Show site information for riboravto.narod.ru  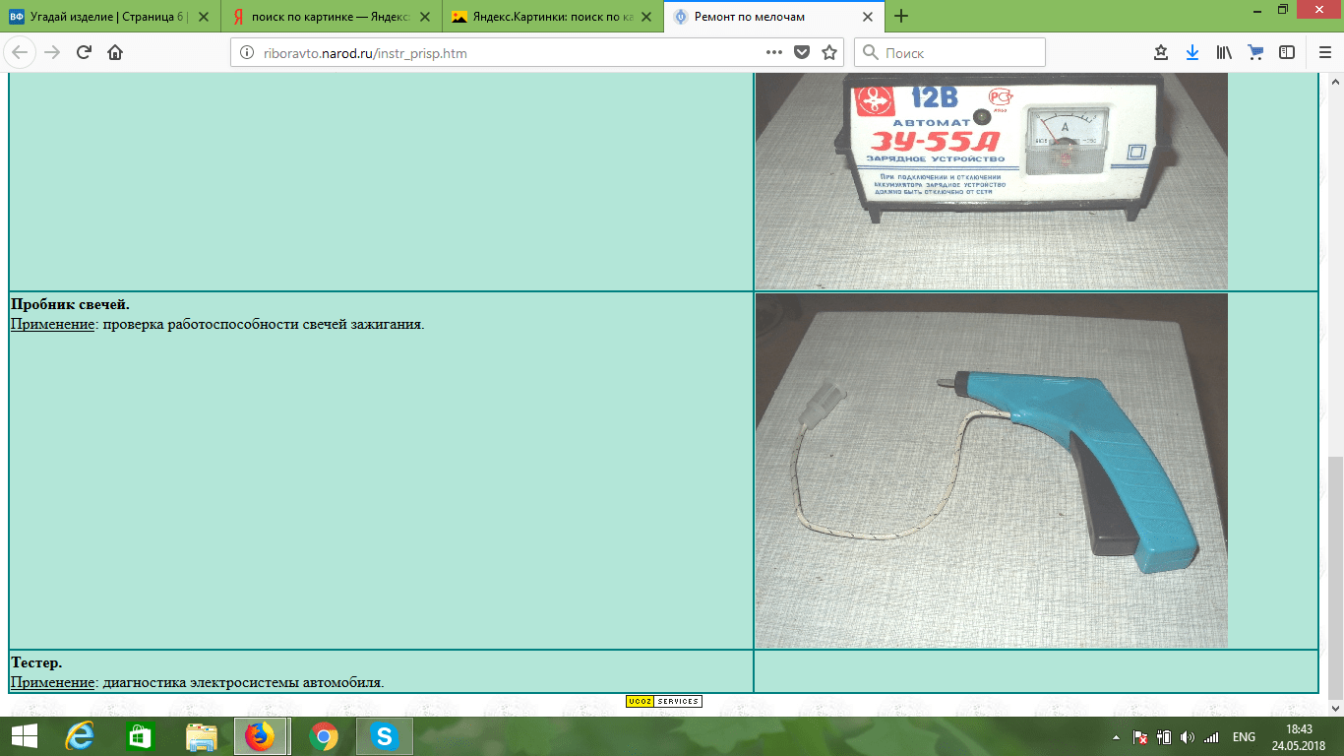pos(246,53)
